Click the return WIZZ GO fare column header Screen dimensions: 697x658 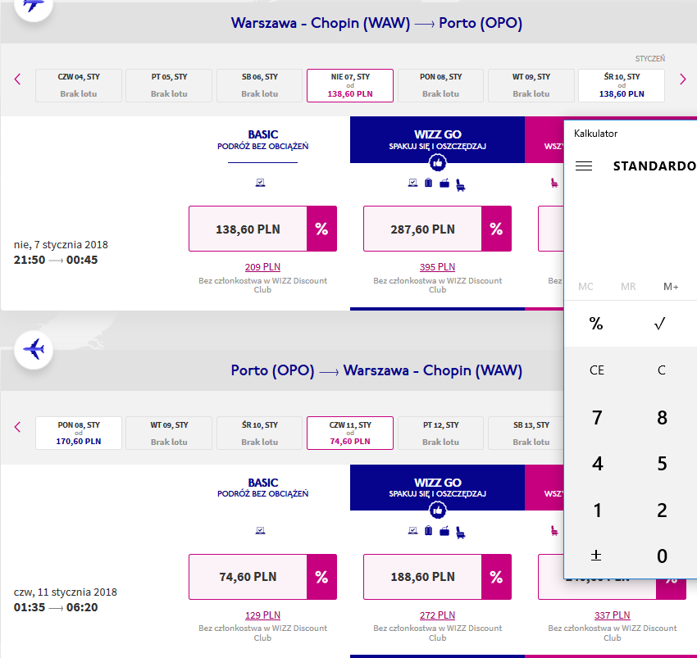tap(437, 488)
